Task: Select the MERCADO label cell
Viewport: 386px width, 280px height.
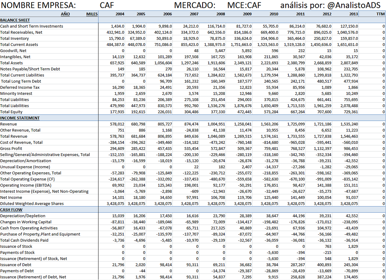Action: 195,5
